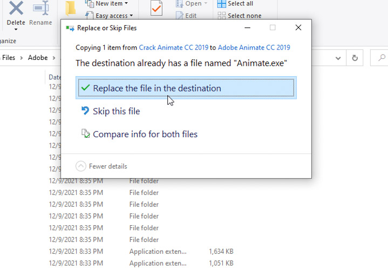Open the address bar history dropdown chevron

(x=338, y=58)
